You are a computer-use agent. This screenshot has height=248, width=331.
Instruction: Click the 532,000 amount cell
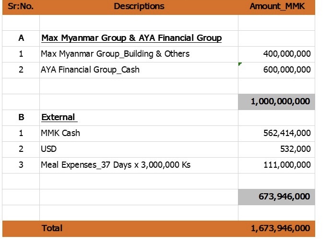click(276, 149)
